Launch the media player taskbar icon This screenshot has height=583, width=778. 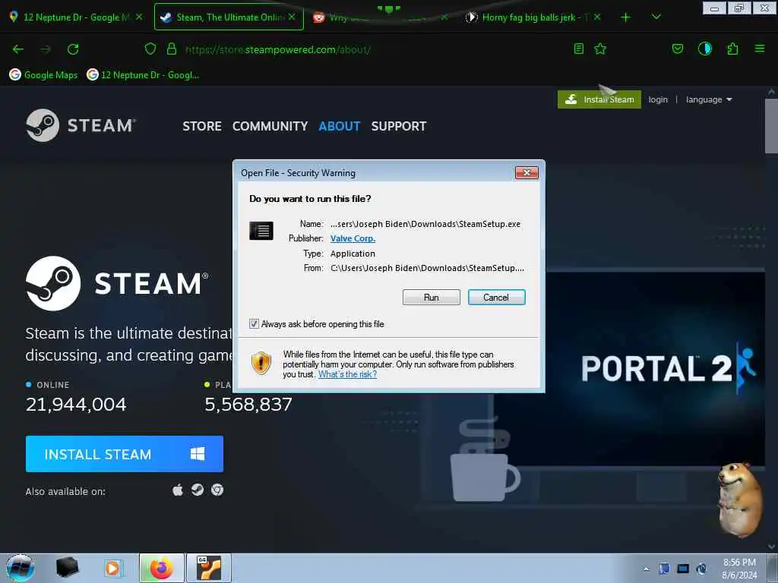[x=112, y=568]
